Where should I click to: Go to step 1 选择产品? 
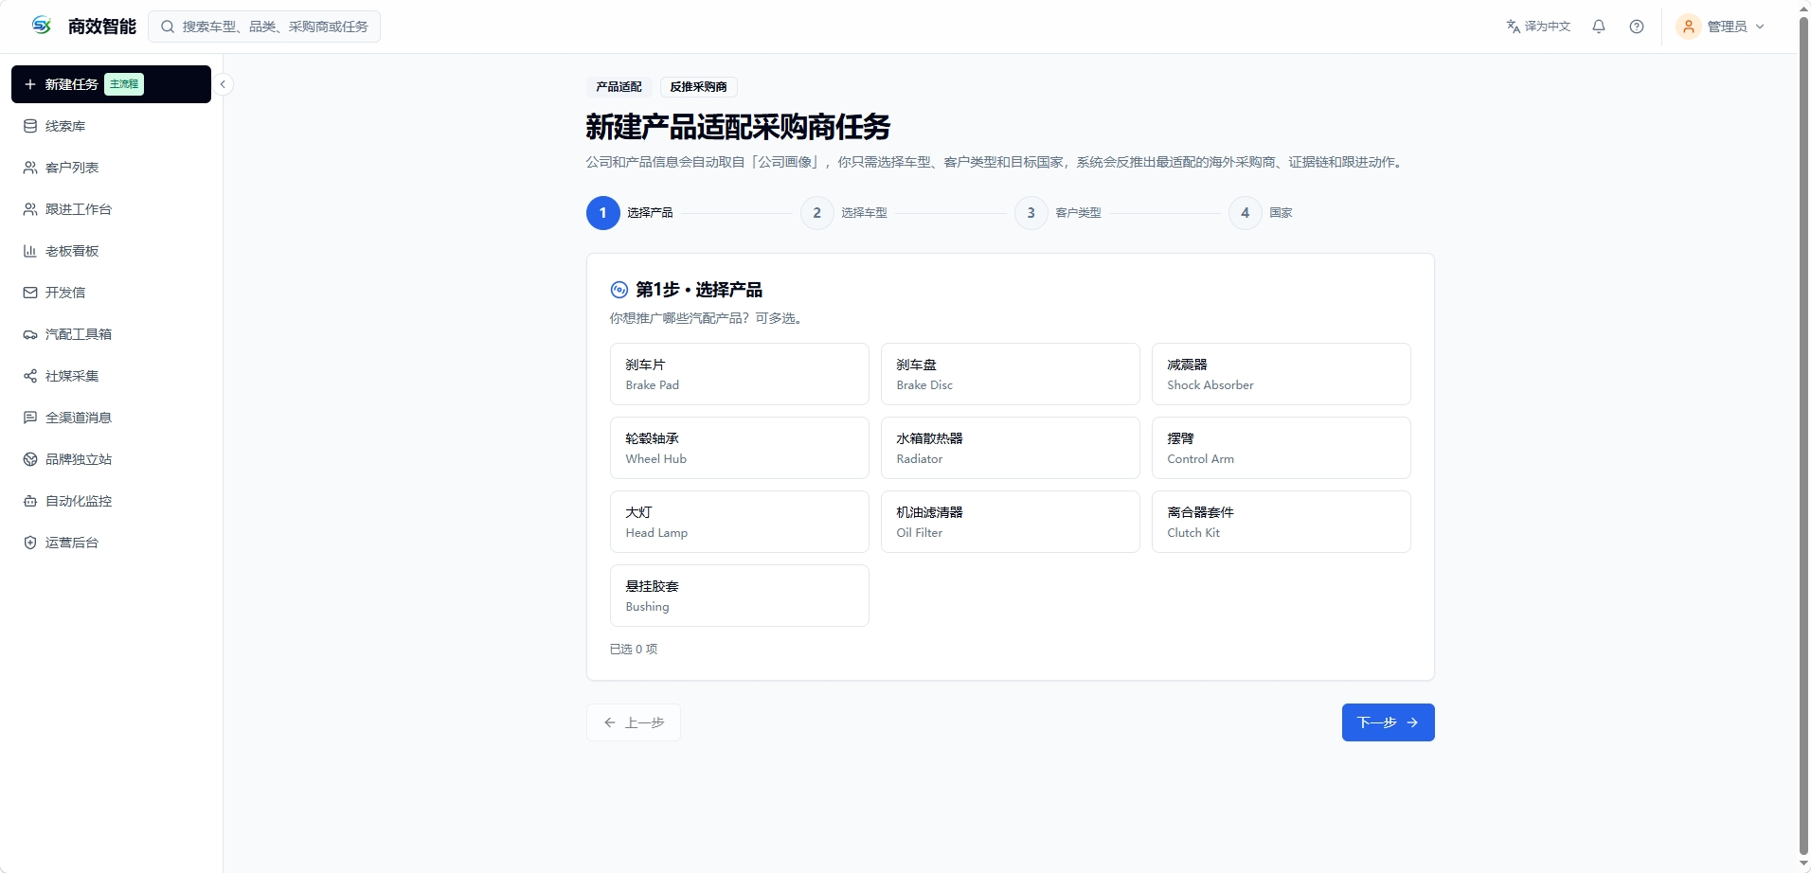[630, 213]
